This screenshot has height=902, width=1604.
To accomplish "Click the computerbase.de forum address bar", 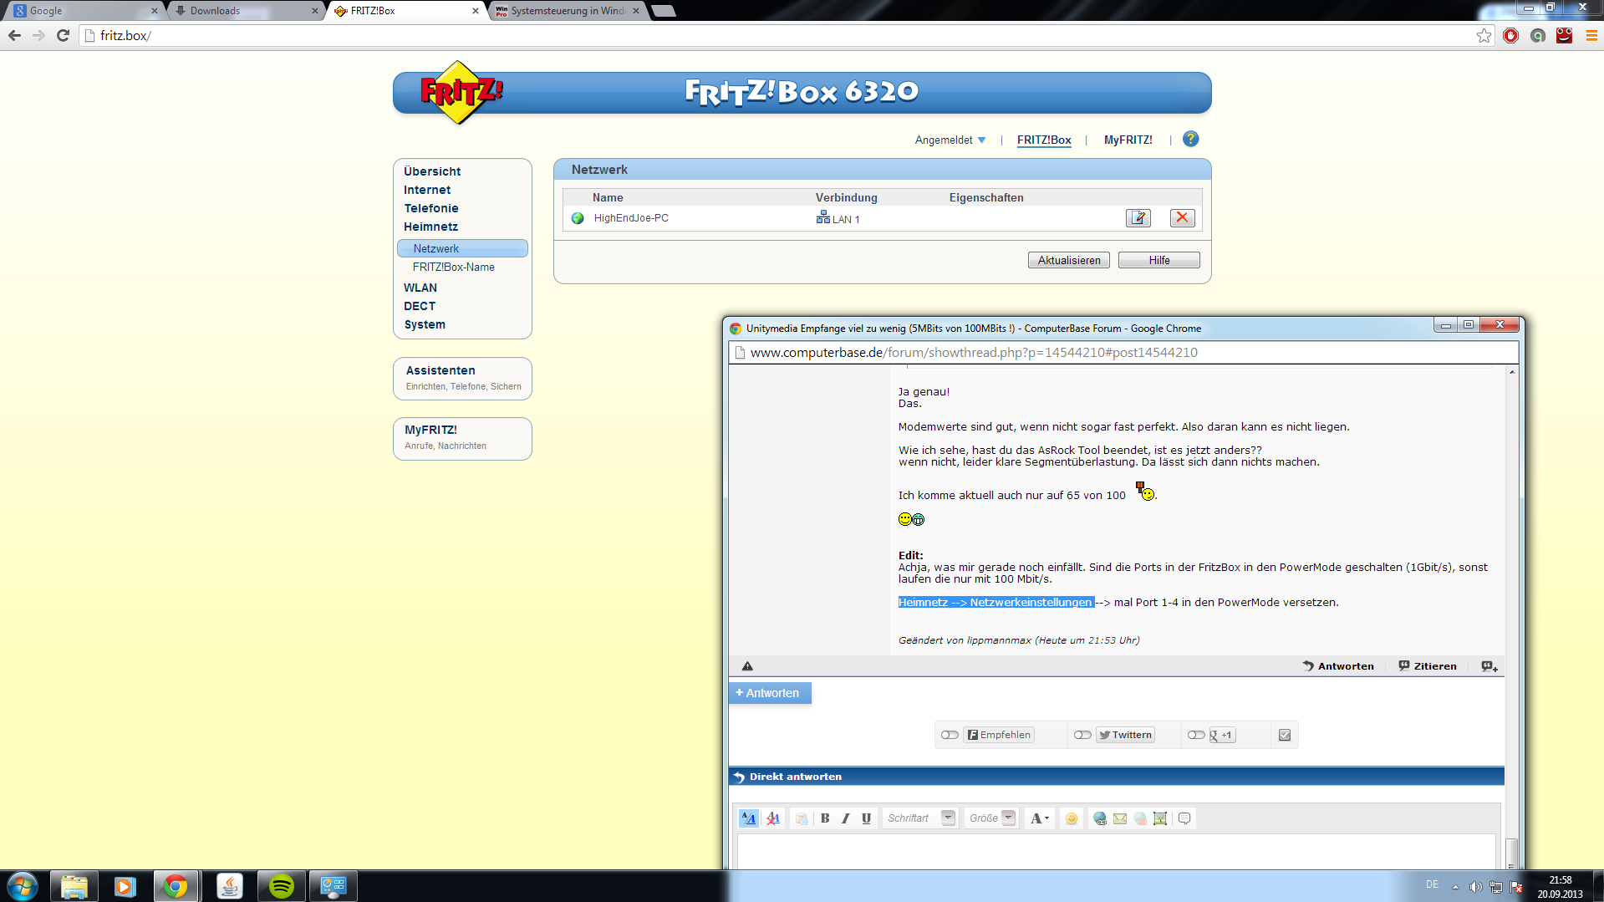I will tap(1123, 353).
